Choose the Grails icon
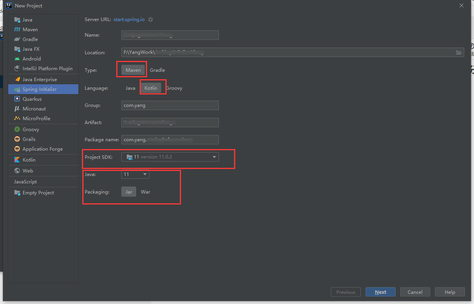This screenshot has height=304, width=474. [17, 139]
